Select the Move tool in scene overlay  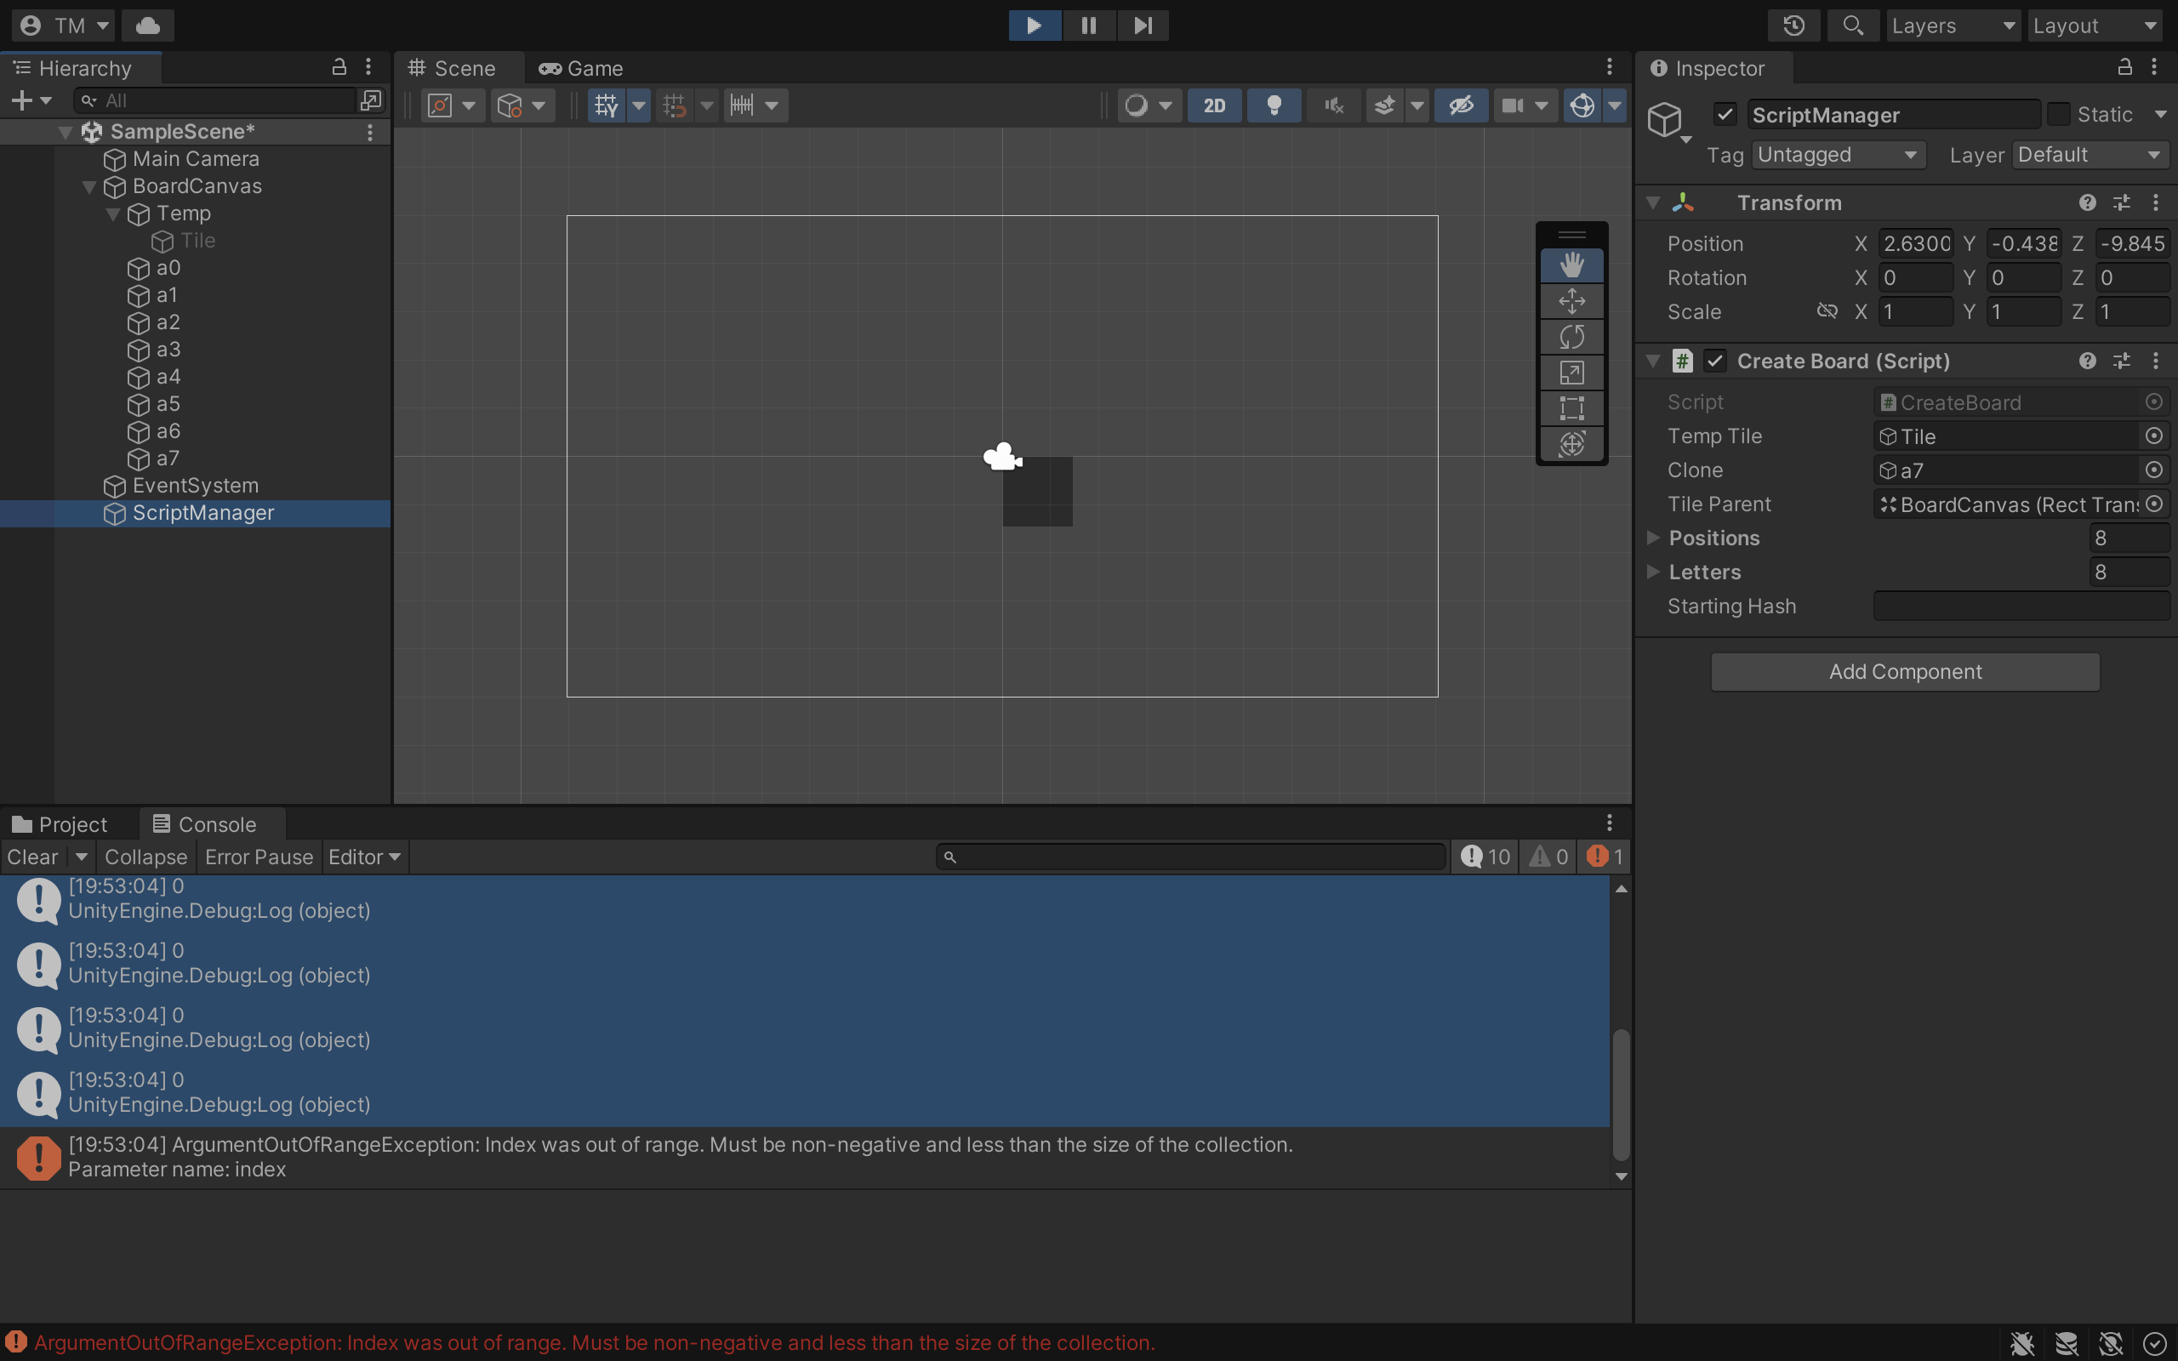(x=1571, y=300)
